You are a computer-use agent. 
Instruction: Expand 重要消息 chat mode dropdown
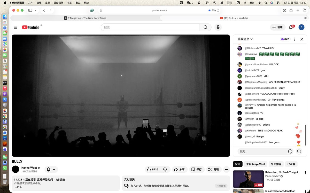(x=245, y=39)
